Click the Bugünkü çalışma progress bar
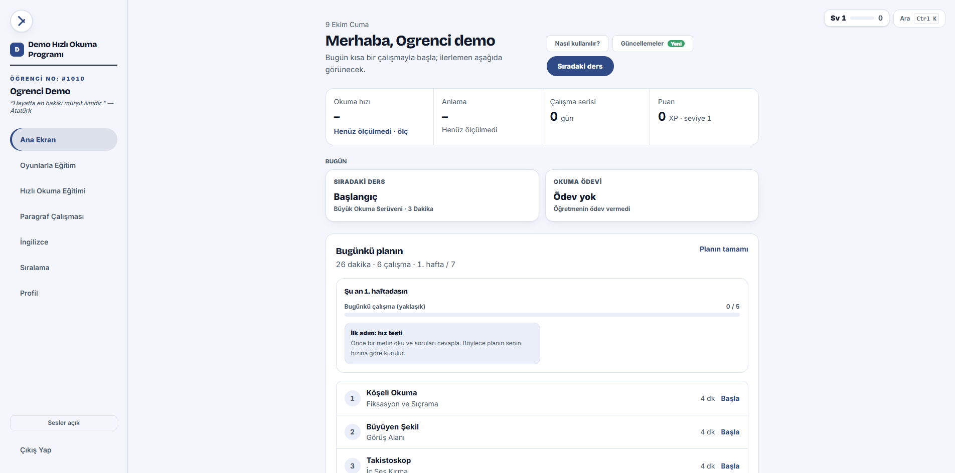 542,315
